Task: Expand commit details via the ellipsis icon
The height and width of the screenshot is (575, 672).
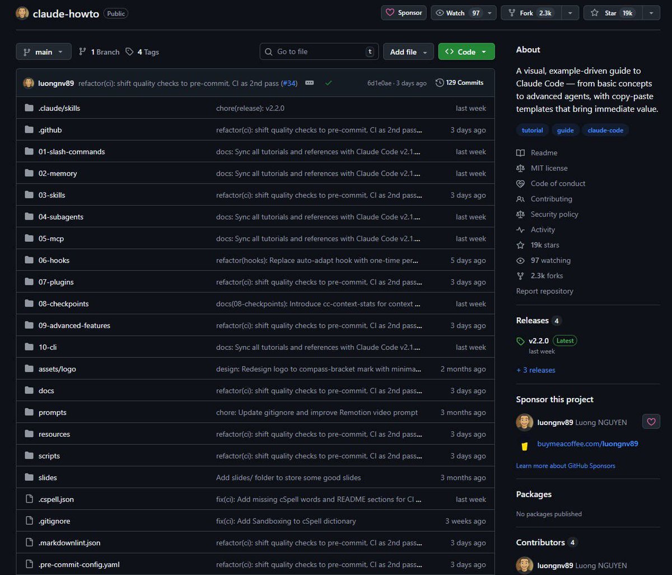Action: tap(309, 83)
